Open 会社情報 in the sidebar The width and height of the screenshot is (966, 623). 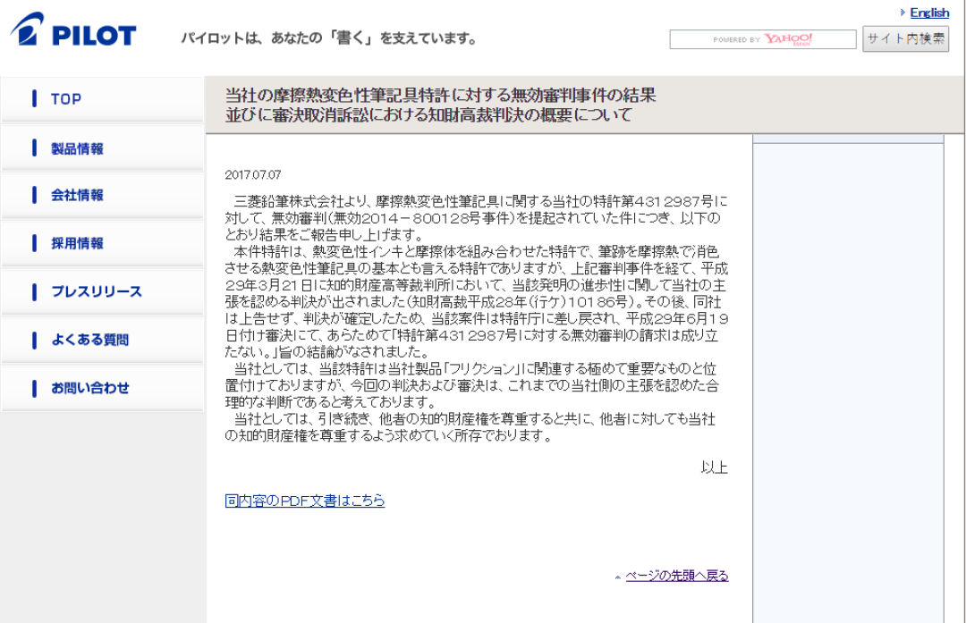102,196
